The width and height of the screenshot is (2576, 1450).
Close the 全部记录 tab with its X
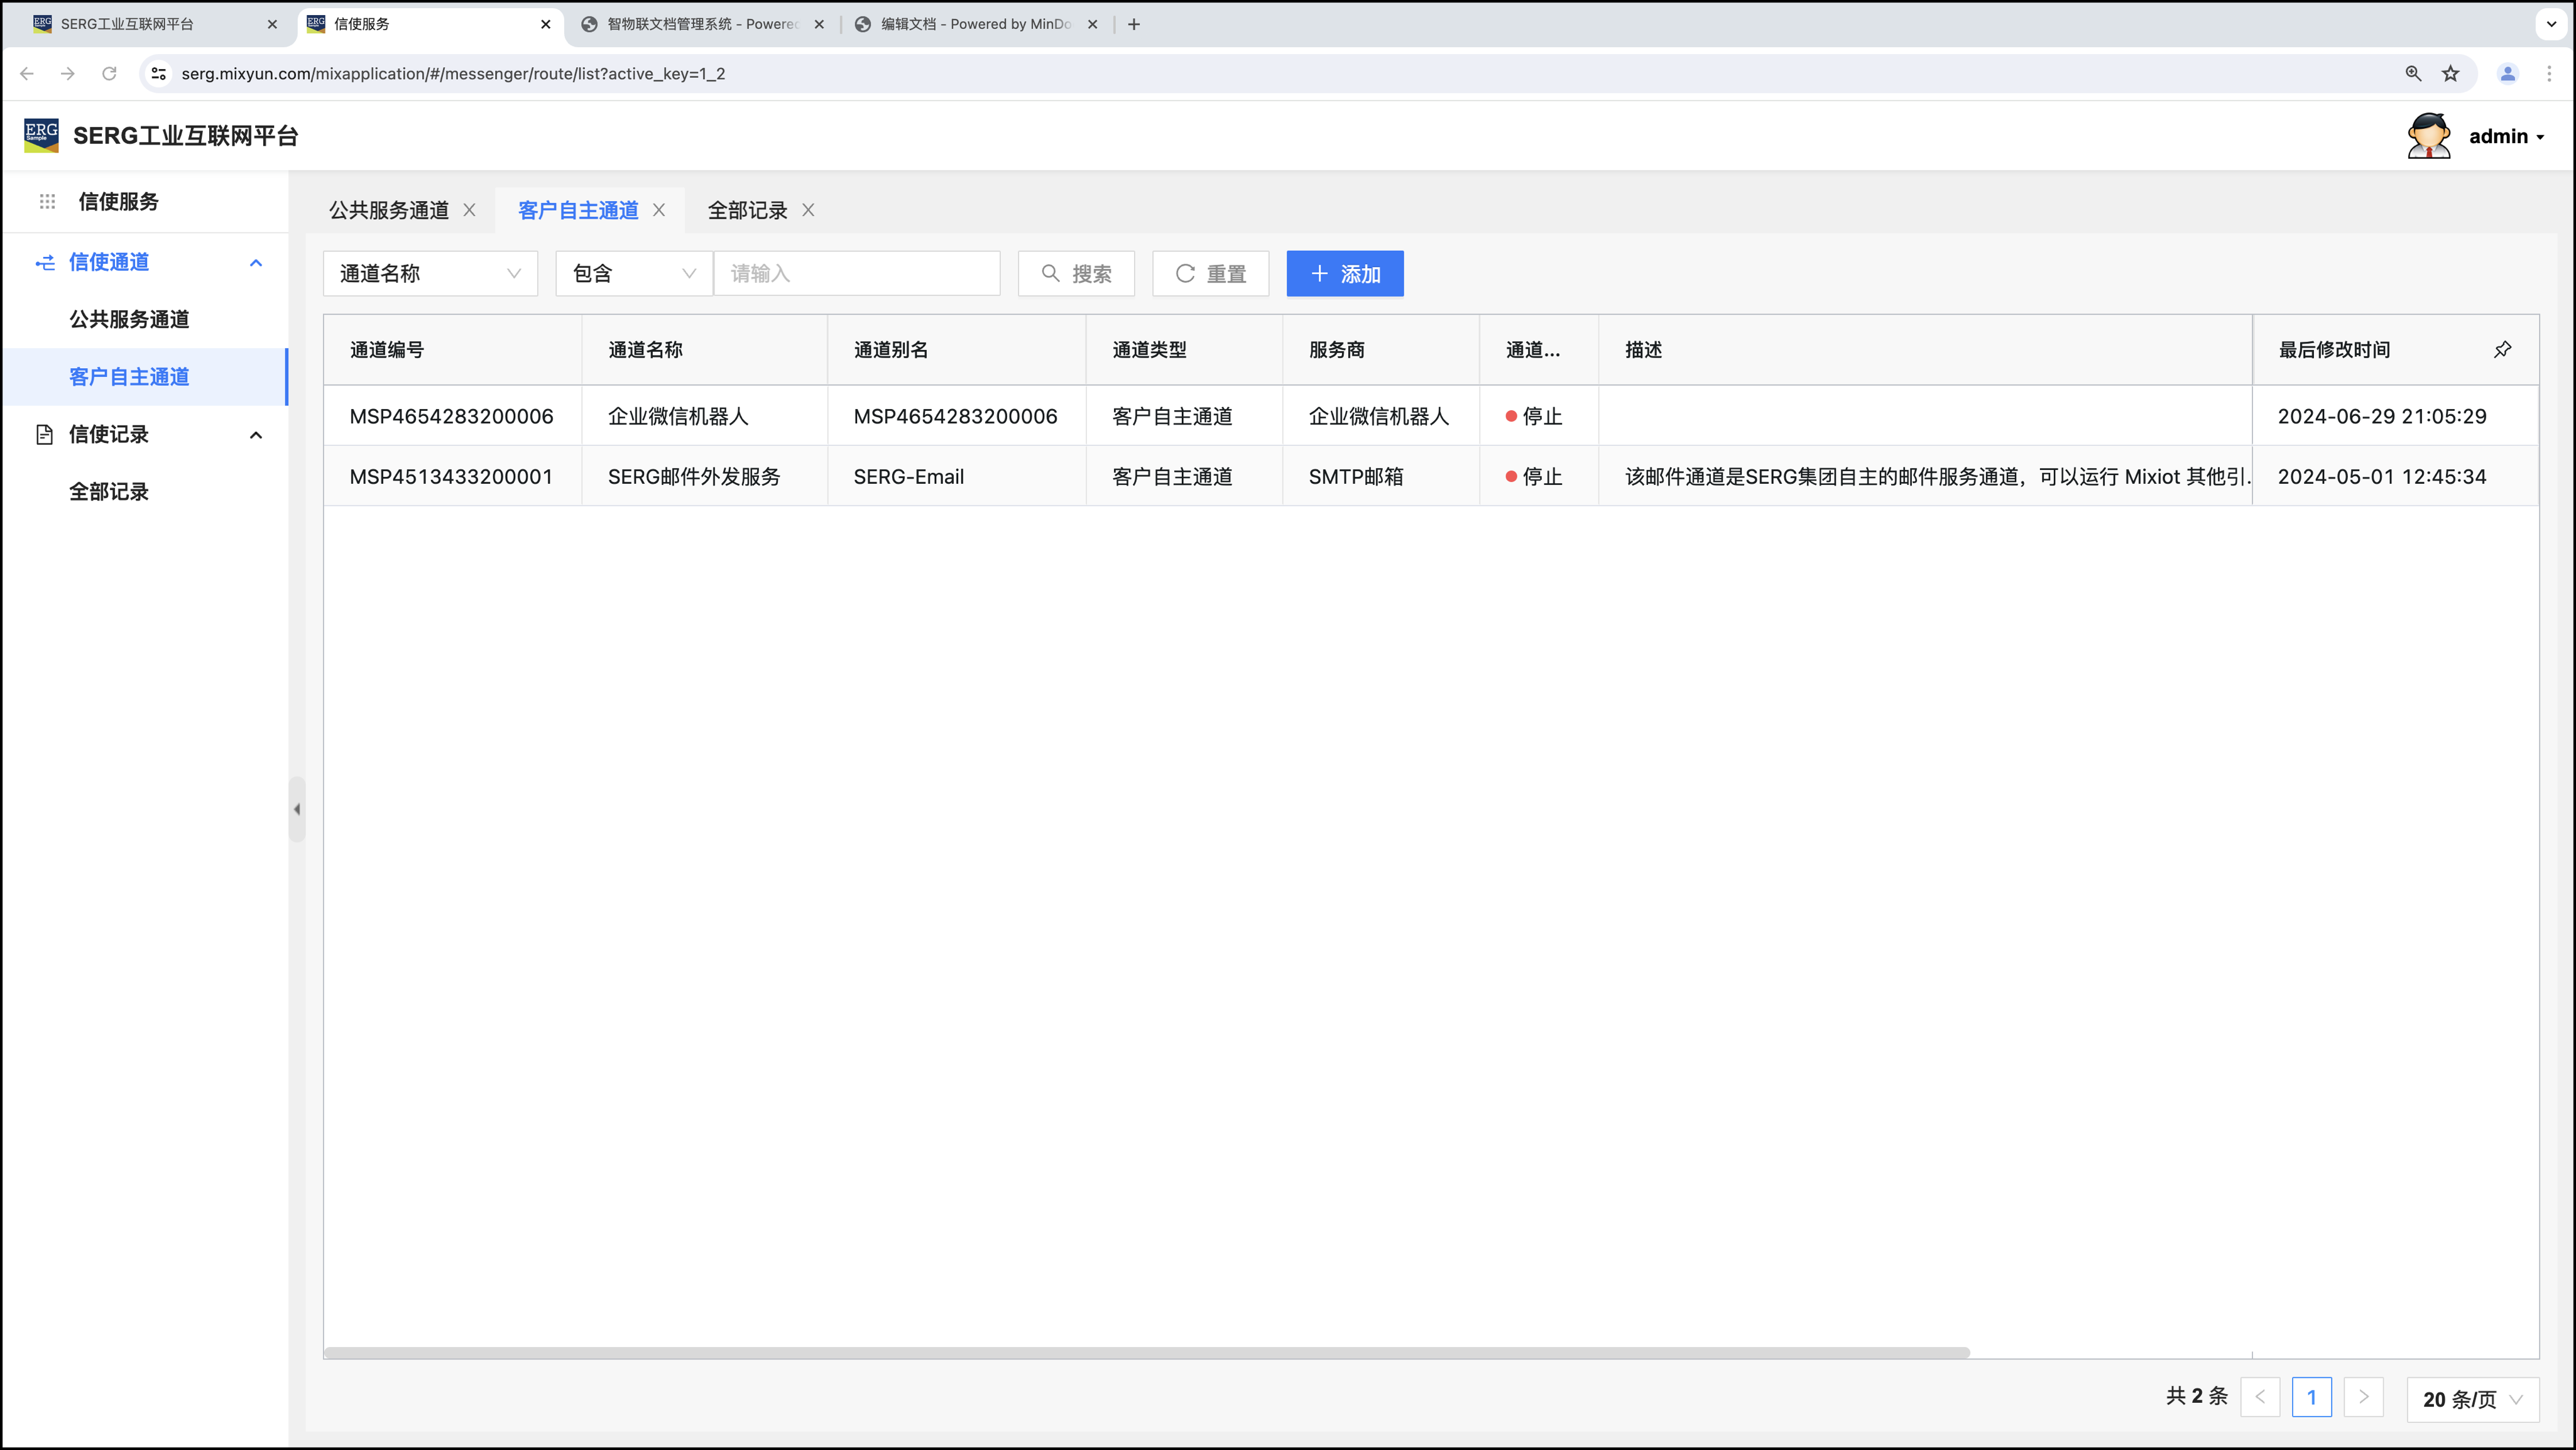click(x=808, y=210)
